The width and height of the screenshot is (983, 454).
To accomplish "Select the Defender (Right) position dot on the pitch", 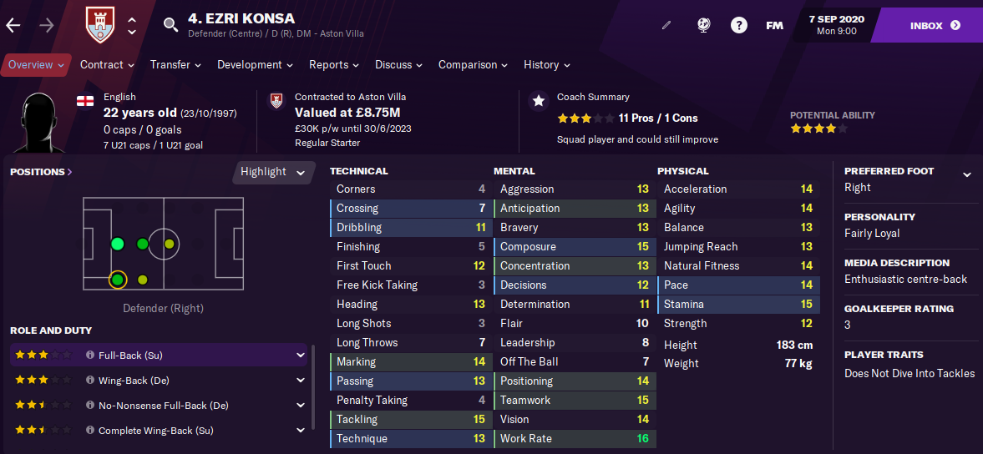I will click(117, 280).
